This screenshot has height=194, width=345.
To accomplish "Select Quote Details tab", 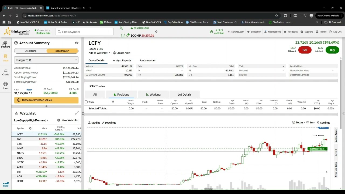I will tap(96, 60).
